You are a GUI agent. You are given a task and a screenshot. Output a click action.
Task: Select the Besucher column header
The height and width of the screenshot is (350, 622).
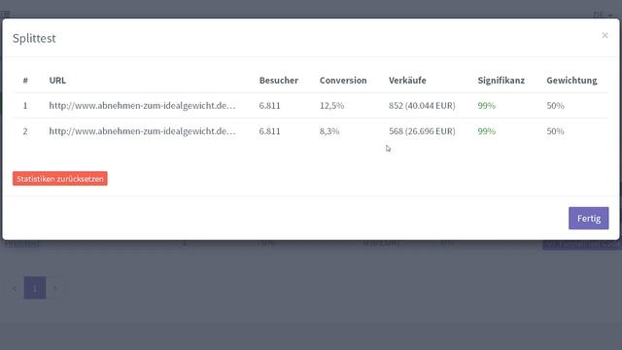(x=279, y=80)
